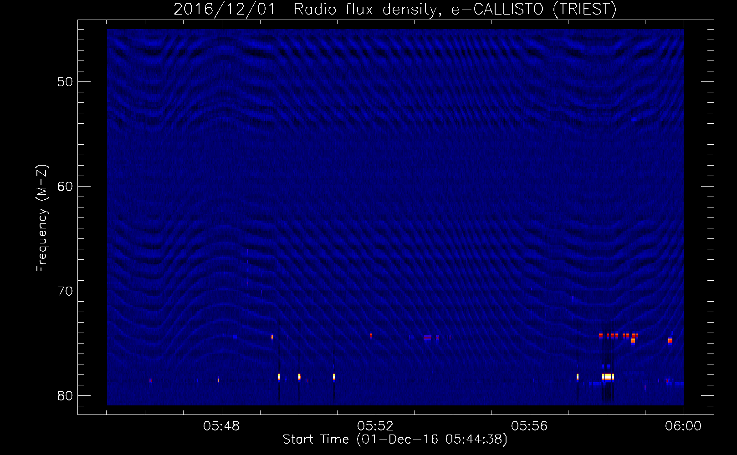Click the brightest burst near 05:58 at 78 MHz

[608, 377]
